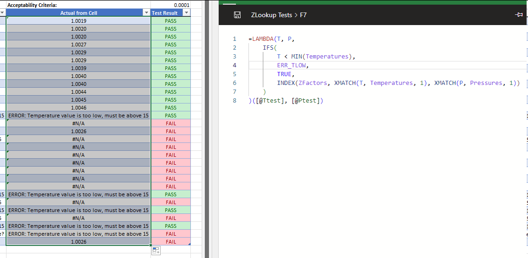This screenshot has height=258, width=528.
Task: Click the pin icon in editor header
Action: [519, 15]
